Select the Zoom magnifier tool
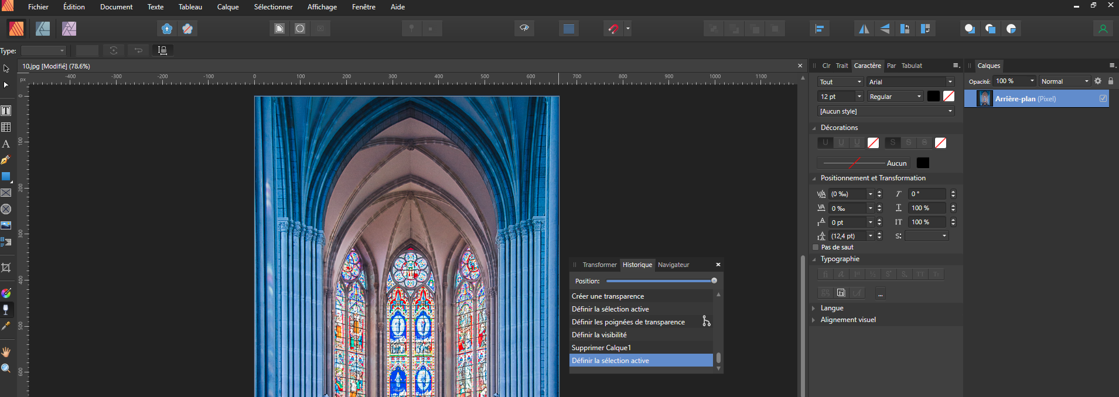 click(x=6, y=368)
